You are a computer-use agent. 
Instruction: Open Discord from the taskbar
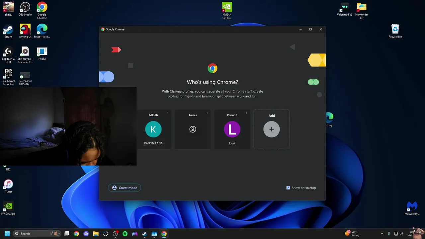click(86, 234)
